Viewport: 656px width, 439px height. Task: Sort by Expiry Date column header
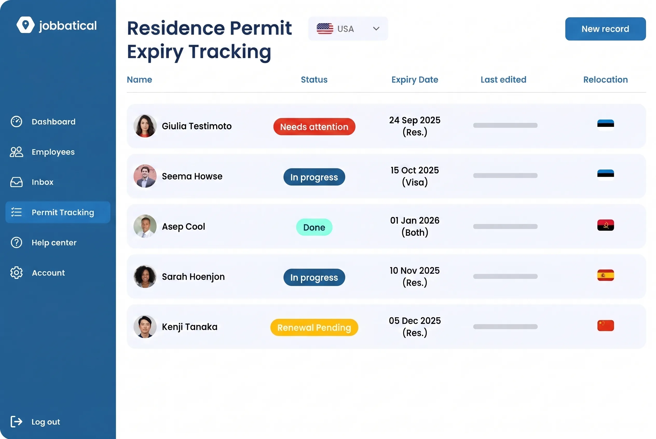(x=414, y=79)
